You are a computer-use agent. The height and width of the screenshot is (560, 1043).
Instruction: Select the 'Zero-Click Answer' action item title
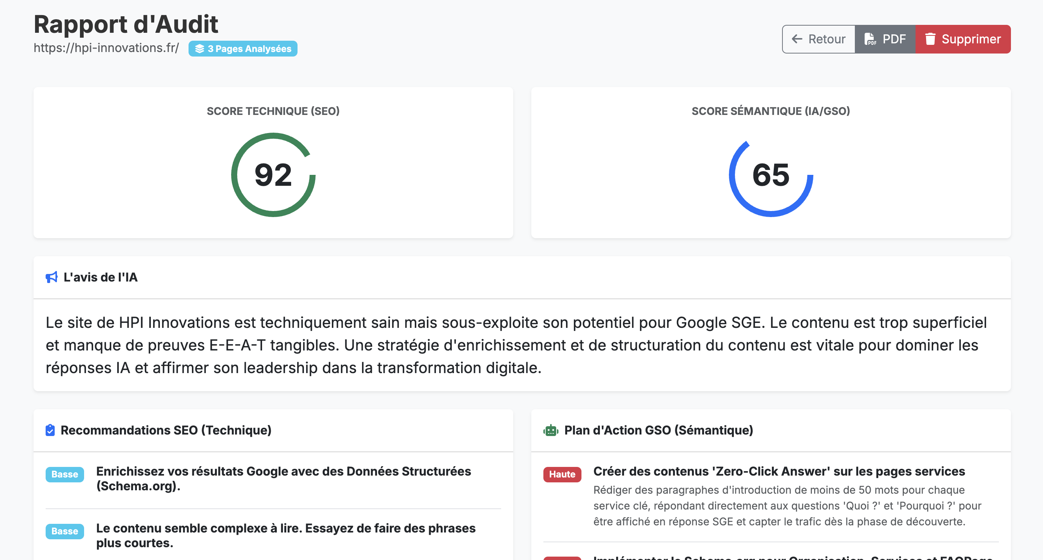(779, 471)
